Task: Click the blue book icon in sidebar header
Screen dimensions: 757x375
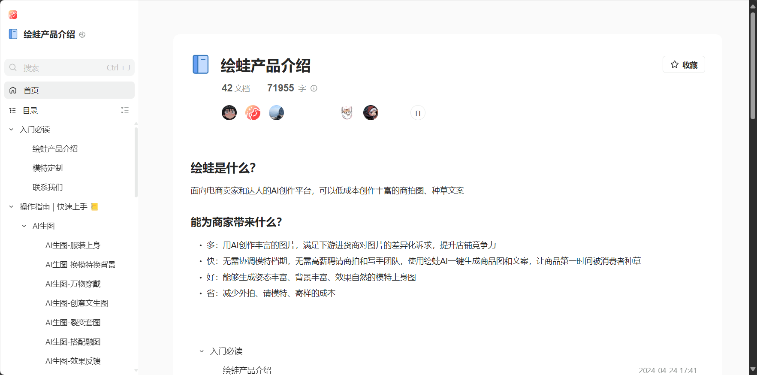Action: [13, 34]
